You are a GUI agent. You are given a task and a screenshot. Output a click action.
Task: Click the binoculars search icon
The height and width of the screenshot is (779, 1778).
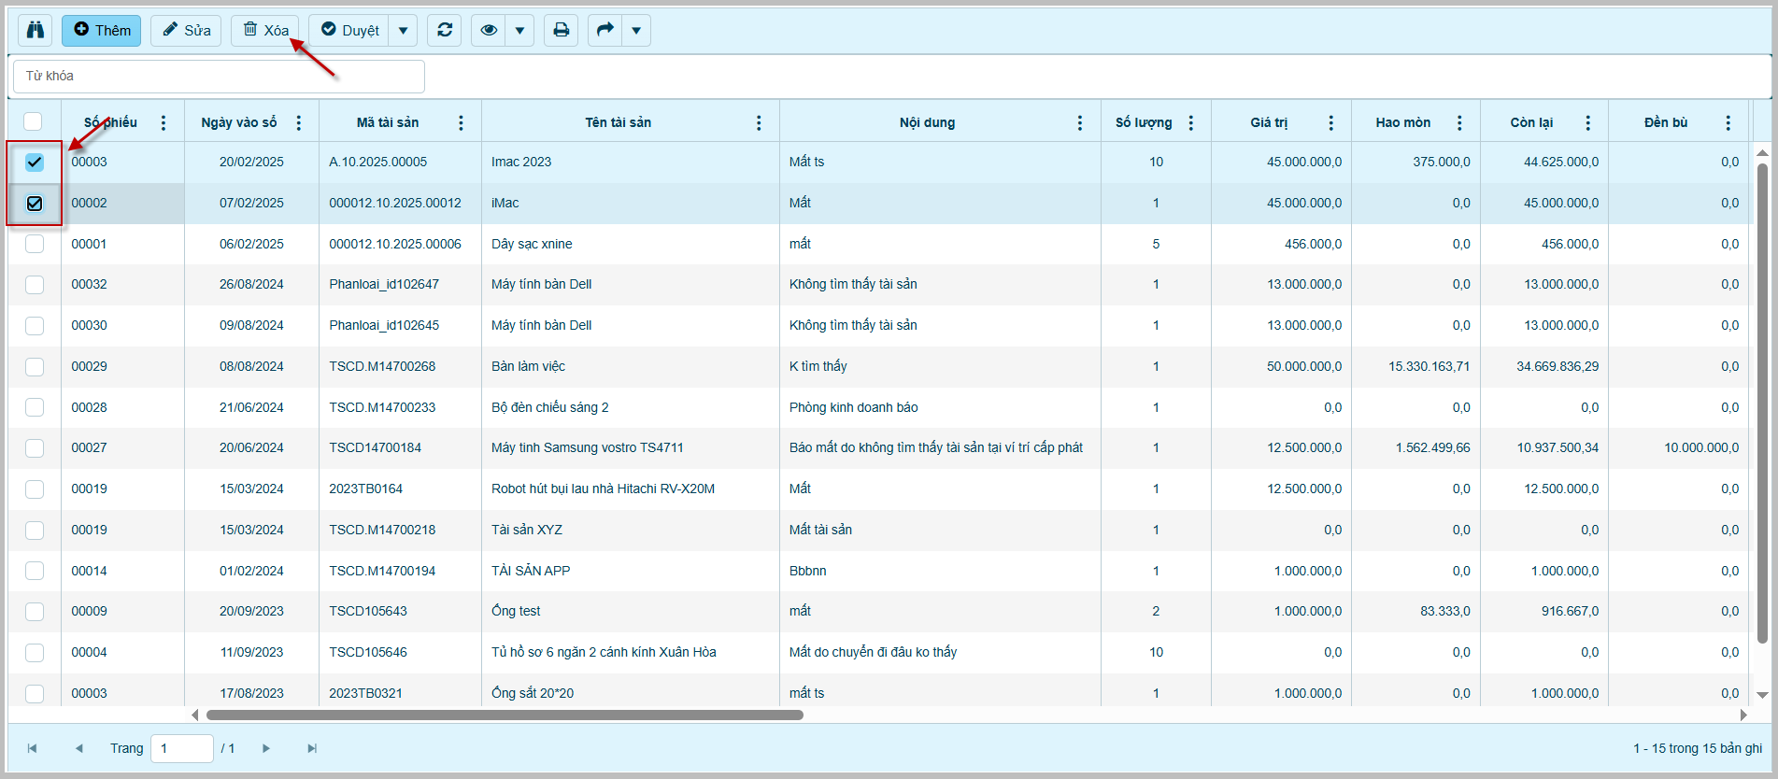[36, 30]
